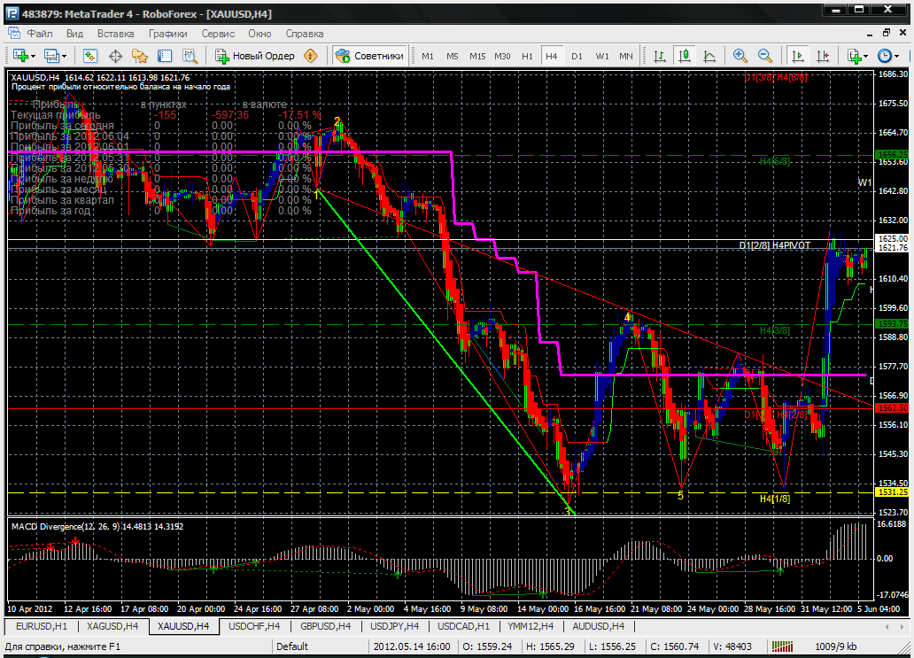Viewport: 914px width, 658px height.
Task: Open the Сервис menu
Action: [x=218, y=34]
